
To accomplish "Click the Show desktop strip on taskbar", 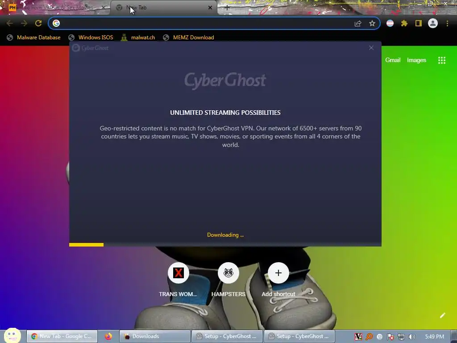I will [453, 337].
